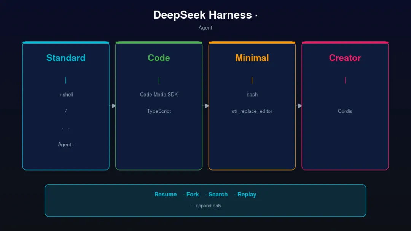The height and width of the screenshot is (231, 411).
Task: Click the bash entry in Minimal
Action: [252, 95]
